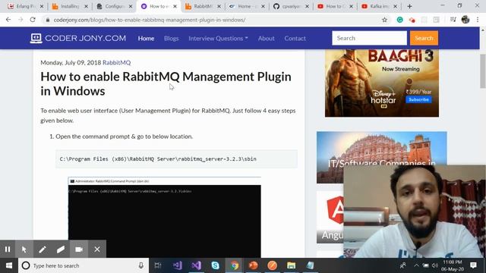Open the Windows Start menu
This screenshot has height=273, width=486.
coord(9,265)
